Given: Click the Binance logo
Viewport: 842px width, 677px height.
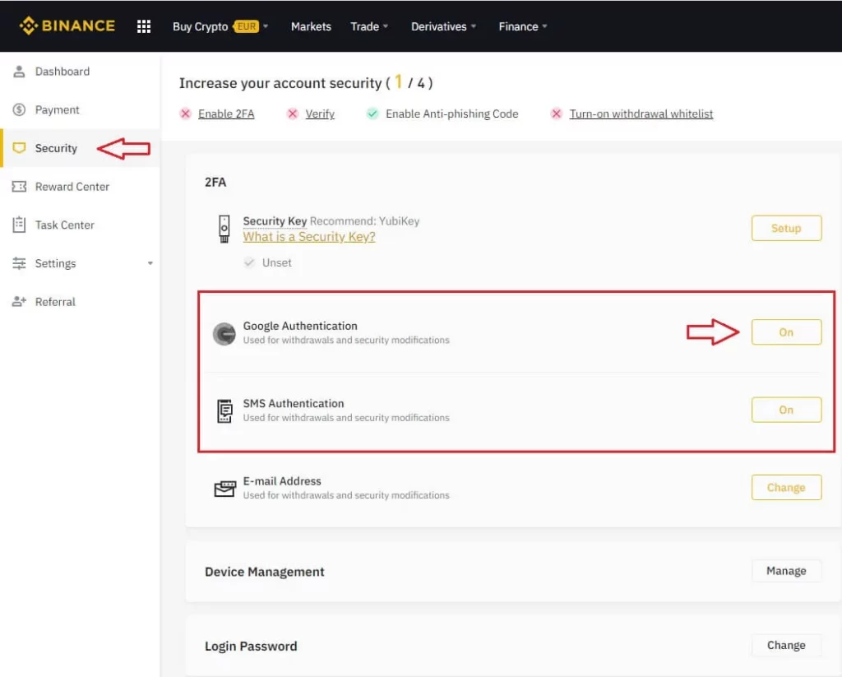Looking at the screenshot, I should tap(67, 26).
